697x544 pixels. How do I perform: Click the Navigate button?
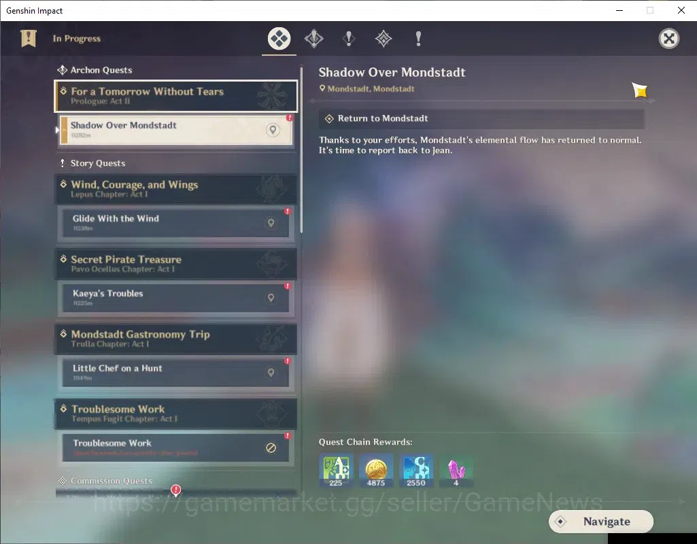tap(601, 522)
